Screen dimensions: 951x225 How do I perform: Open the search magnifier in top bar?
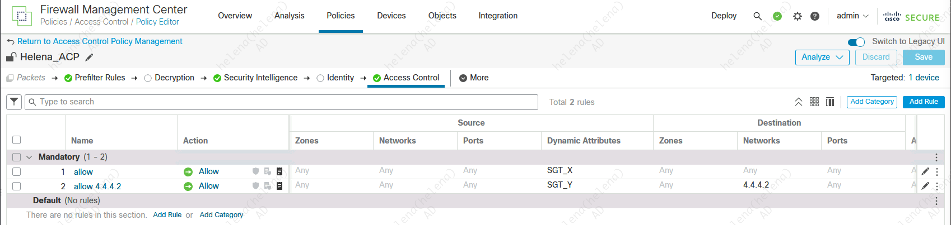coord(757,16)
